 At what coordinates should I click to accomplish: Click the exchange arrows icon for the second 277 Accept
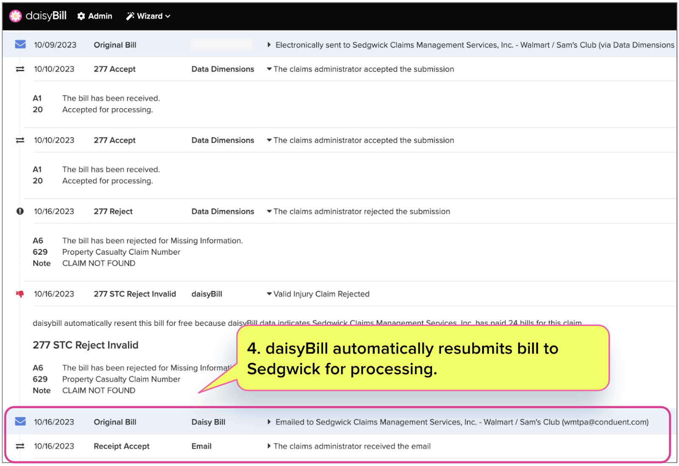click(20, 140)
